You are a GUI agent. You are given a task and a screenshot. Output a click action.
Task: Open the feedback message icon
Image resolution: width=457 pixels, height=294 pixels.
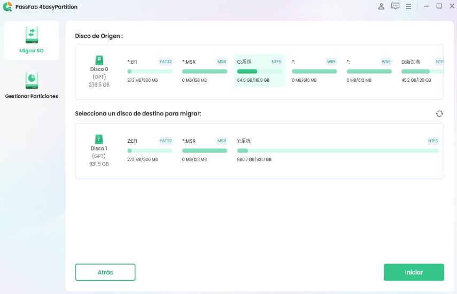pyautogui.click(x=395, y=6)
